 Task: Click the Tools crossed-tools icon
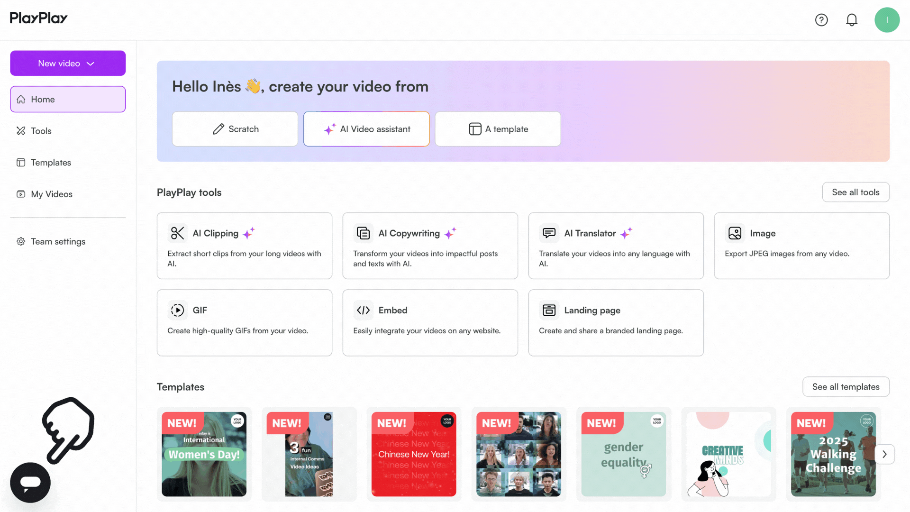tap(21, 131)
